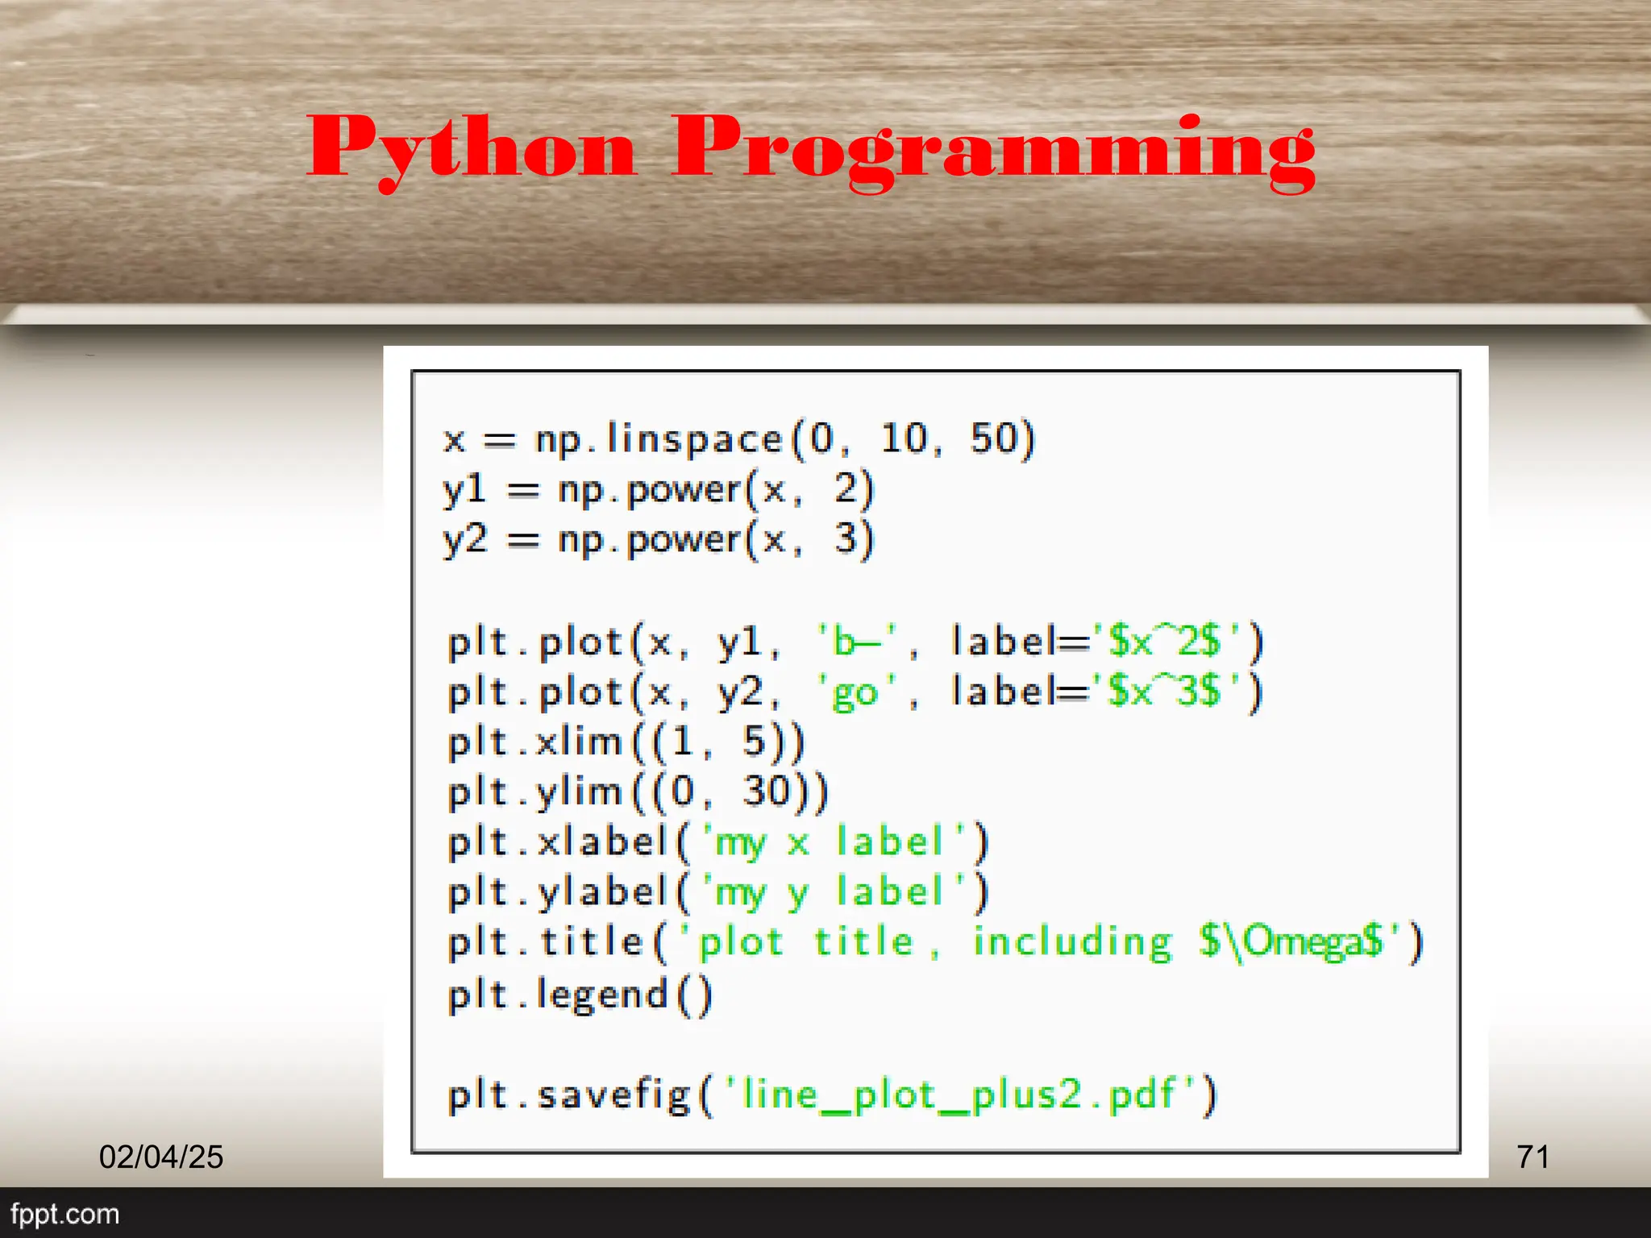Click the 'y2 = np.power(x, 3)' line
Viewport: 1651px width, 1238px height.
click(x=659, y=539)
